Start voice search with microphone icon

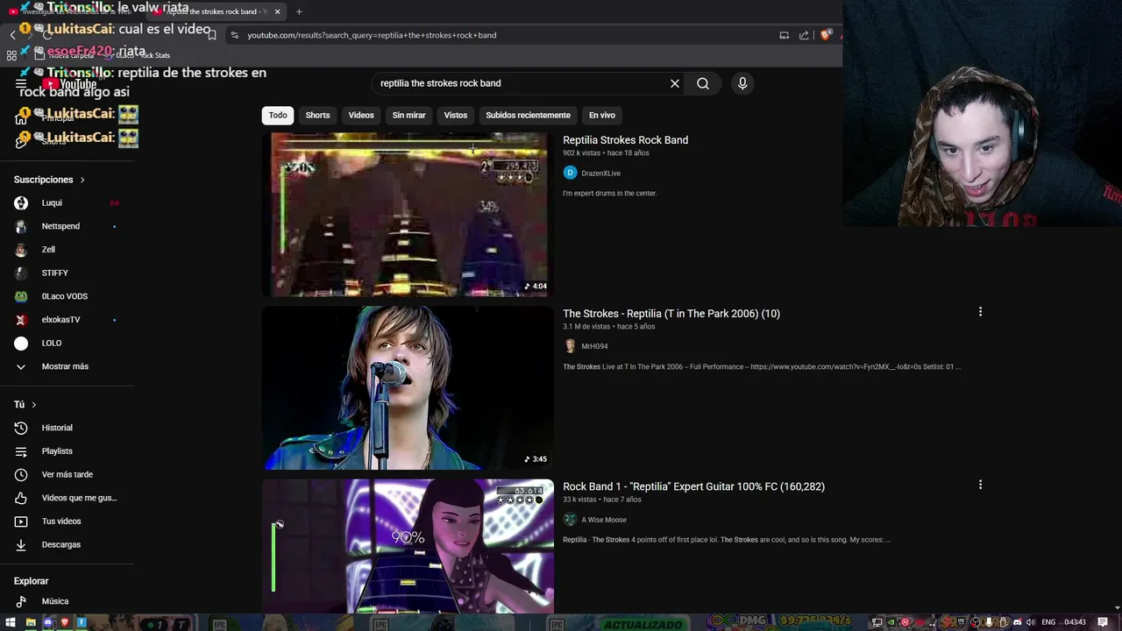click(x=742, y=83)
